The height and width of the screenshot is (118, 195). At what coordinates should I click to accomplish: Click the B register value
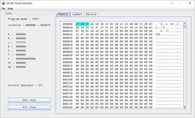(x=21, y=46)
